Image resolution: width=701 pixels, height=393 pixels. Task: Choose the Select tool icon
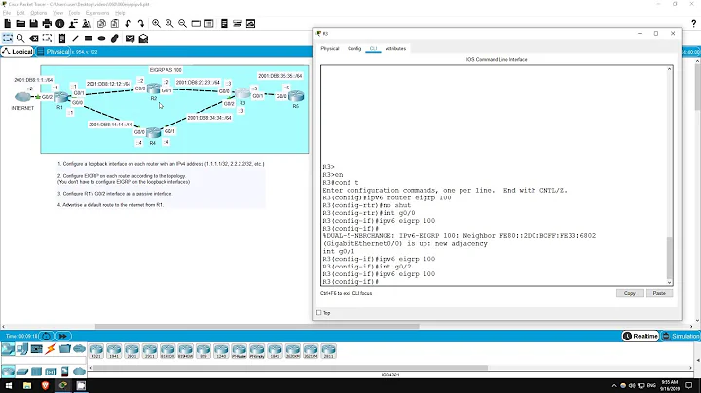click(x=8, y=38)
